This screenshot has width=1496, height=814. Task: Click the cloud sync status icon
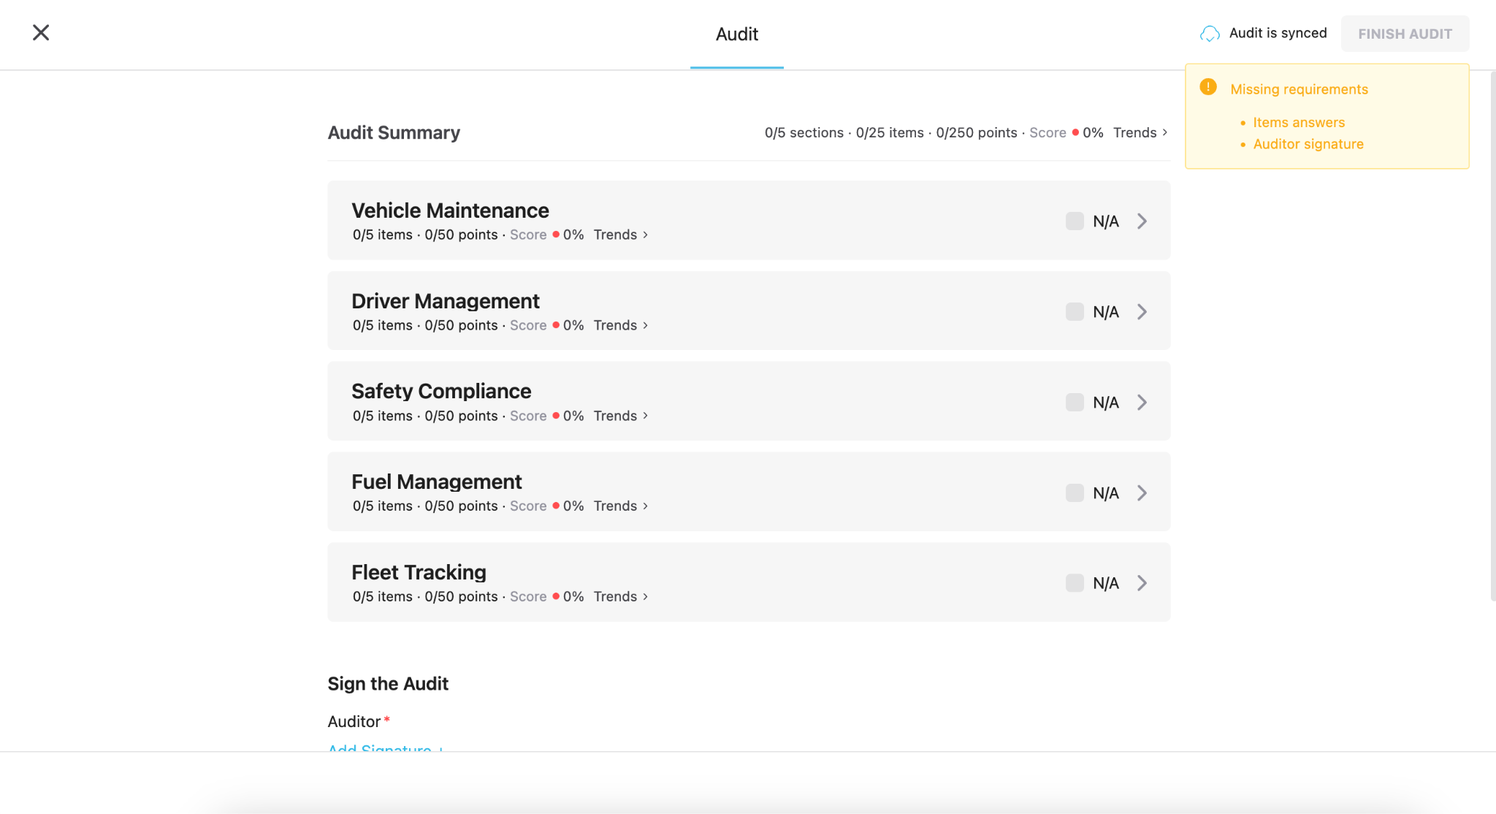(1210, 34)
